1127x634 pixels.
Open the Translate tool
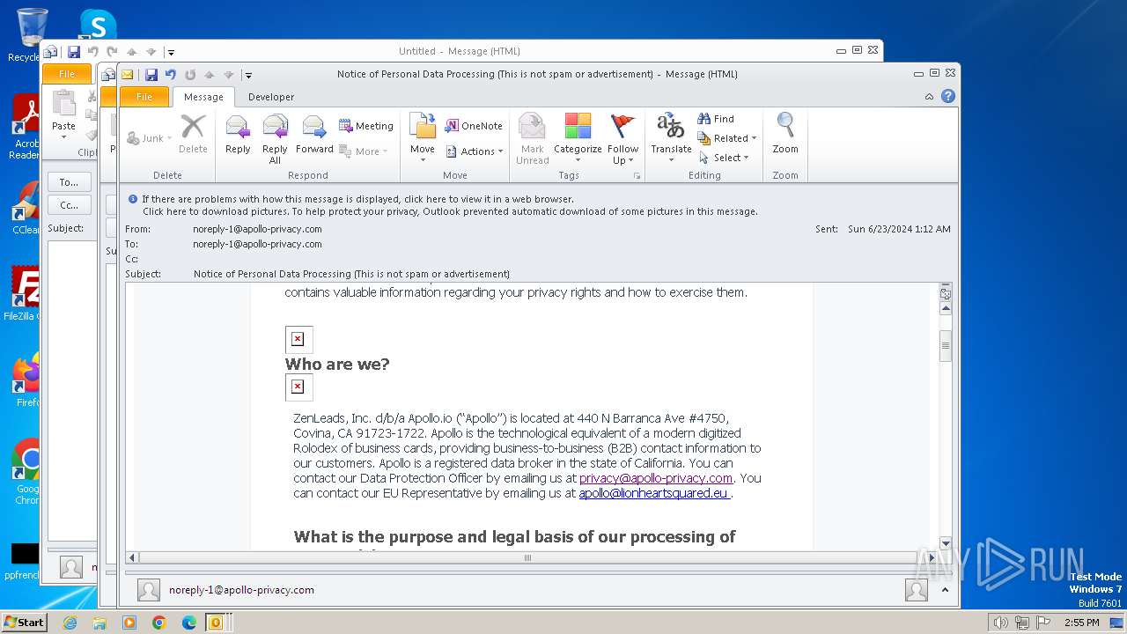671,136
